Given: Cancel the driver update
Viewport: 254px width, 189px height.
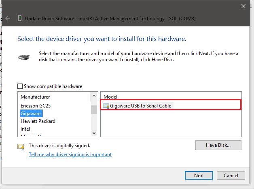Looking at the screenshot, I should coord(231,176).
